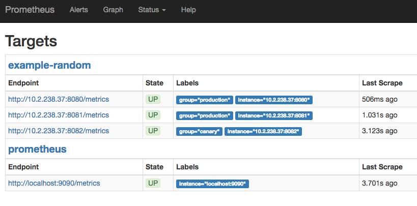Click UP state badge for localhost:9090
This screenshot has height=206, width=417.
[x=153, y=183]
